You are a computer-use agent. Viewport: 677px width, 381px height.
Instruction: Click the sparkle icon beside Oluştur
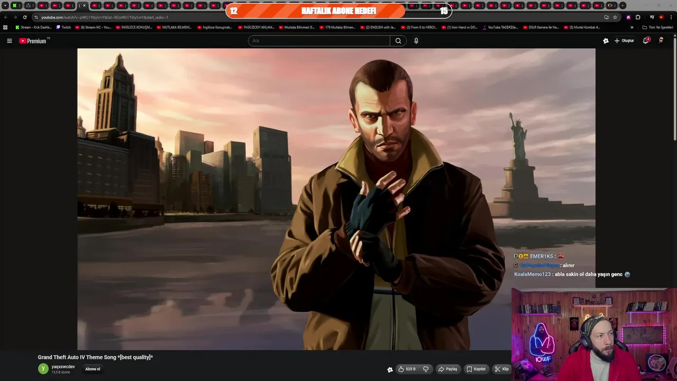pos(606,41)
